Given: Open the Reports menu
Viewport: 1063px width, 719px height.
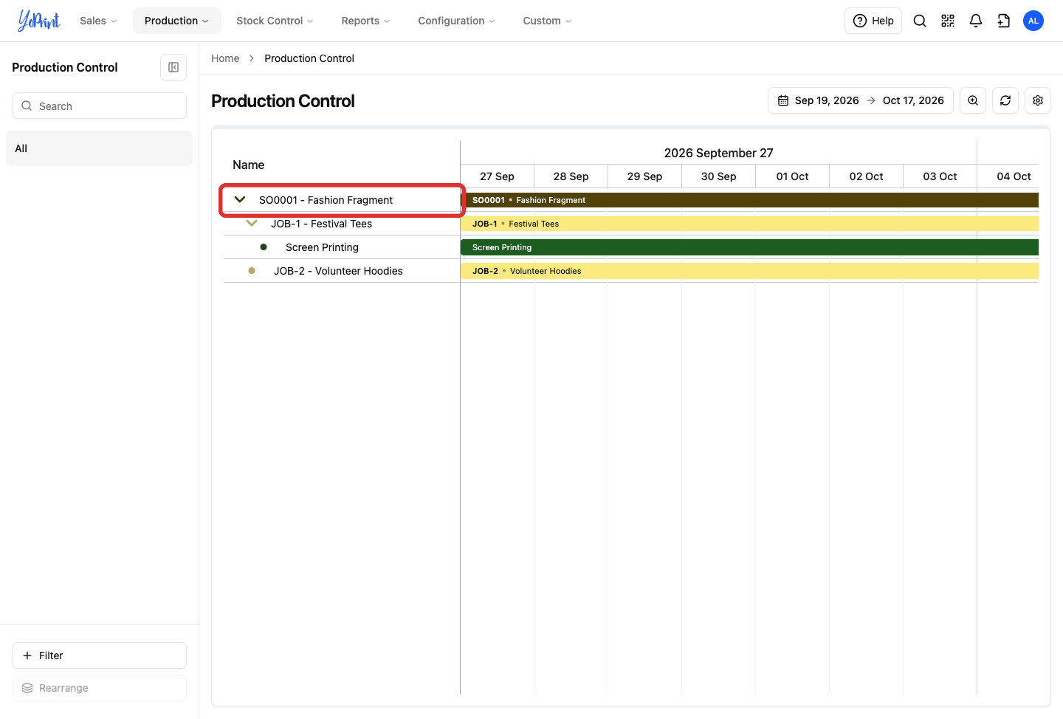Looking at the screenshot, I should coord(365,21).
